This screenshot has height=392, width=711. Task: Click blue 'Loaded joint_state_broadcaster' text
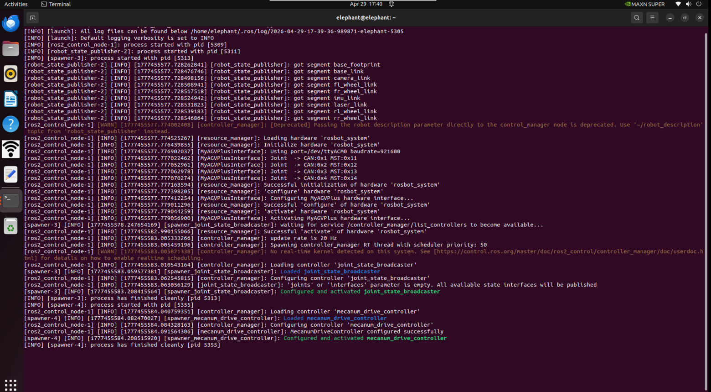(x=330, y=272)
